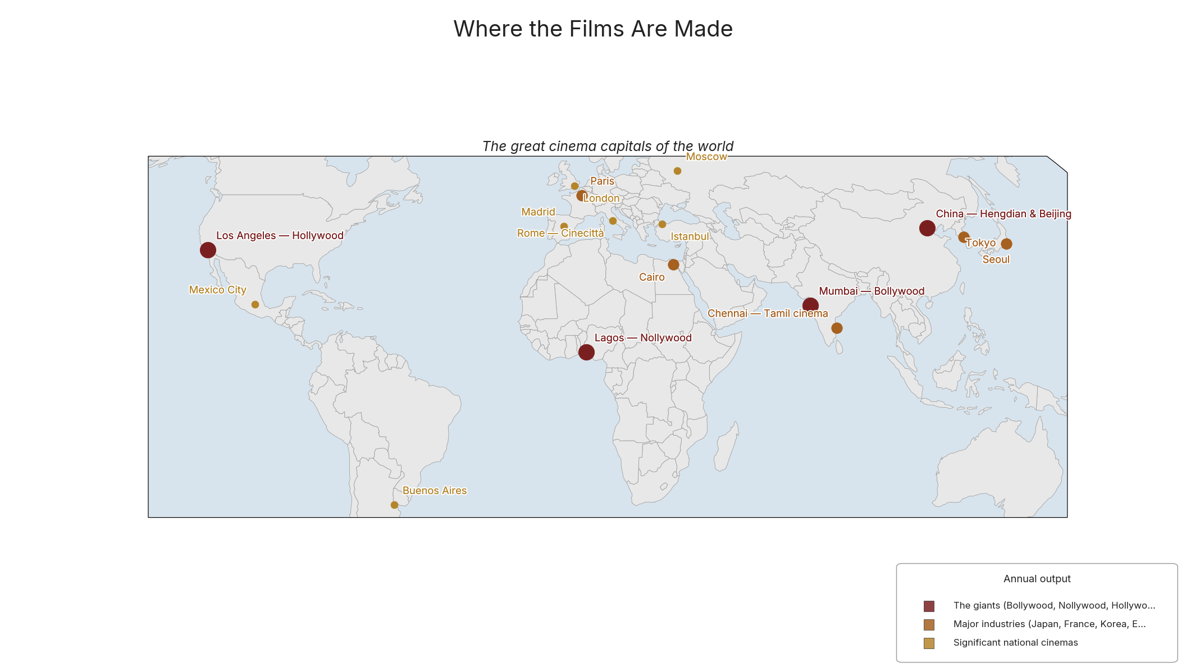Click the 'Rome — Cinecittà' label
This screenshot has width=1186, height=667.
(560, 233)
